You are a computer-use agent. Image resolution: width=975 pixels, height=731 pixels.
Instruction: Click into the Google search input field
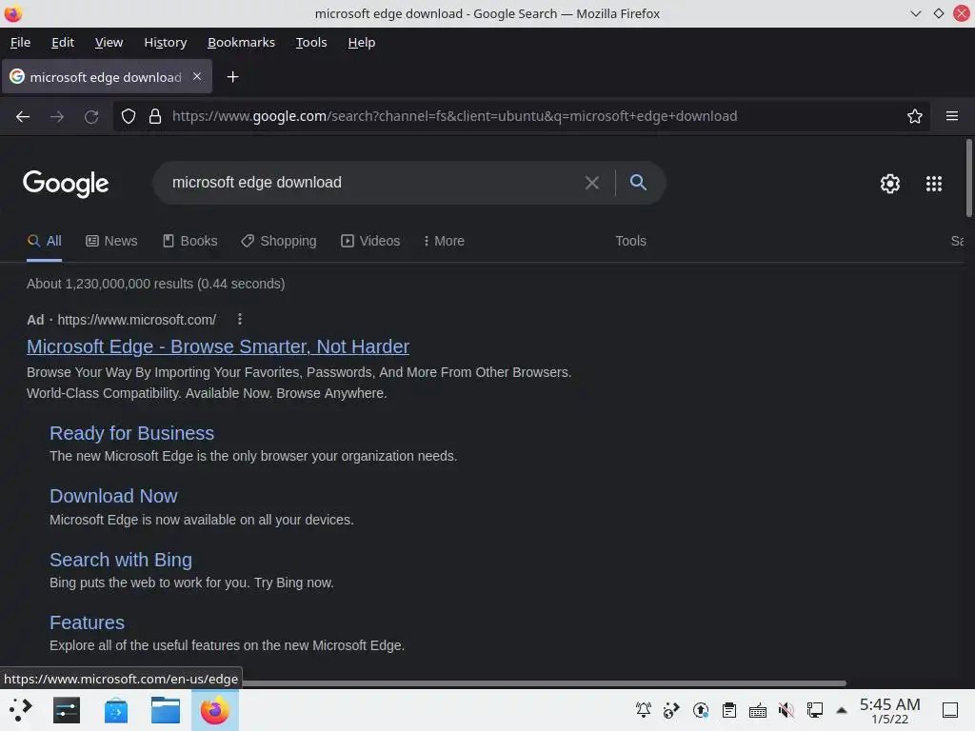373,183
